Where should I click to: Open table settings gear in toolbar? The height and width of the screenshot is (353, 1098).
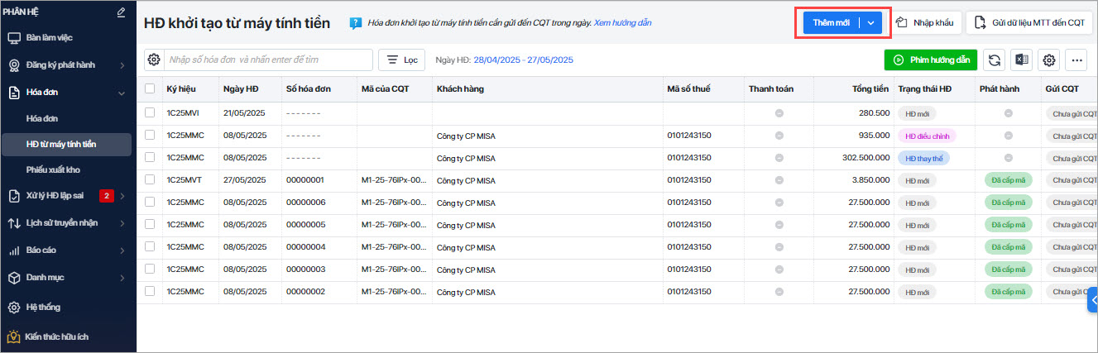[1049, 60]
